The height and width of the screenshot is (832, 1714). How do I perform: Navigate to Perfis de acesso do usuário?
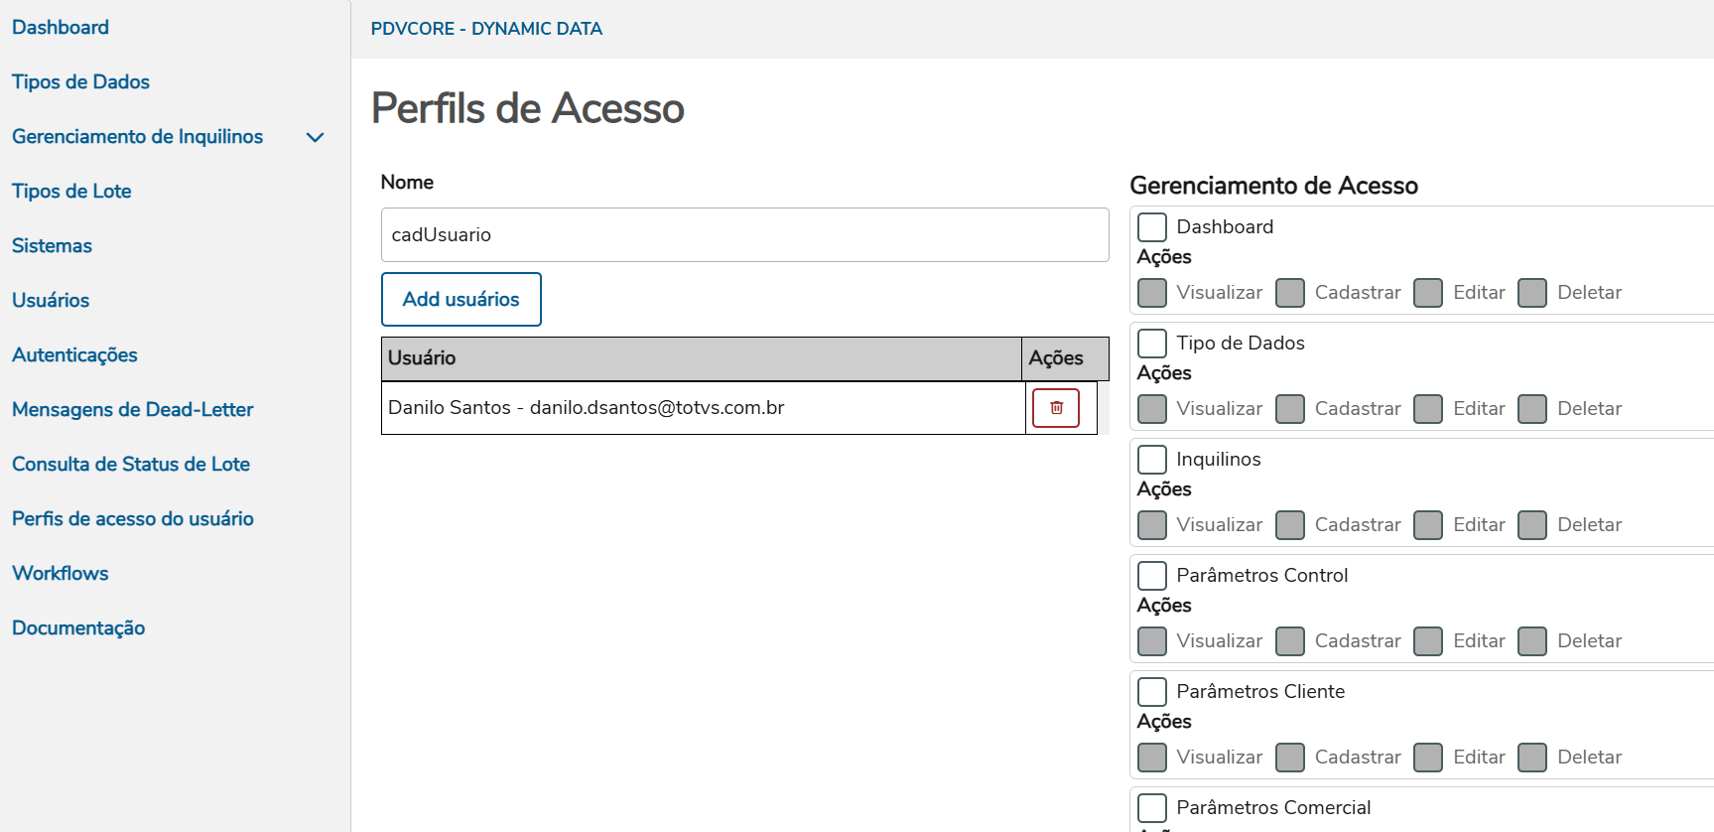133,519
